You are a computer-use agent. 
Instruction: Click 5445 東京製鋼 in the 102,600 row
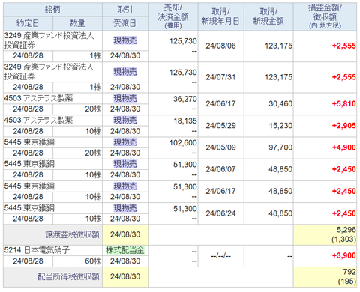tap(29, 142)
